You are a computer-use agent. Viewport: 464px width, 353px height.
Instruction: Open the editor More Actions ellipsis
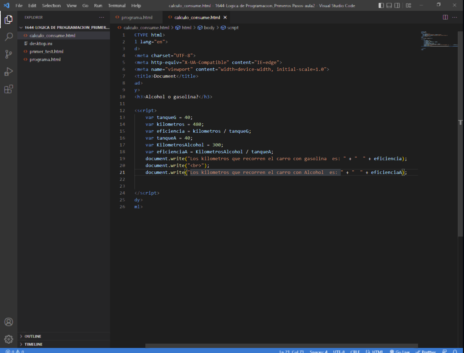point(455,17)
